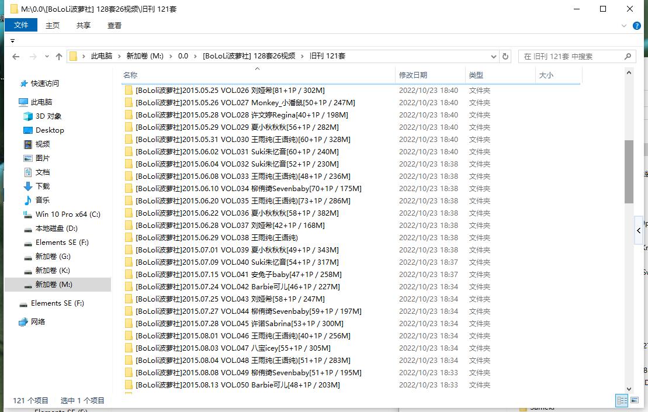The height and width of the screenshot is (412, 648).
Task: Open Desktop in navigation pane
Action: coord(50,130)
